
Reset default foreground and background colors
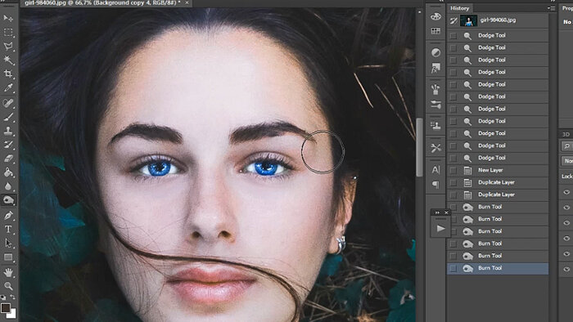coord(3,297)
